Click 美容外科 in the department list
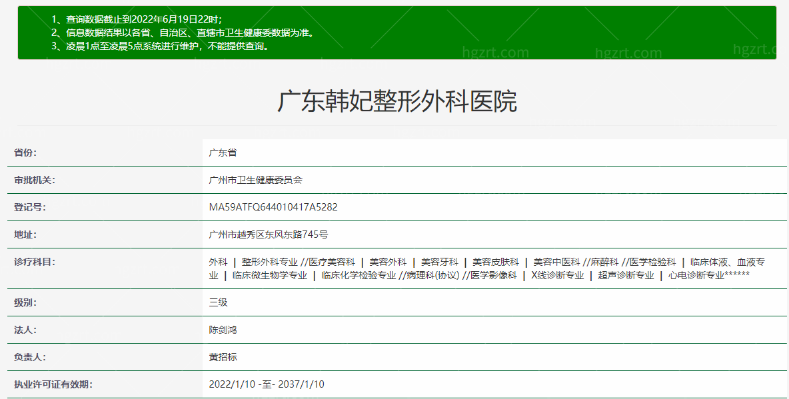The height and width of the screenshot is (399, 789). (x=388, y=262)
